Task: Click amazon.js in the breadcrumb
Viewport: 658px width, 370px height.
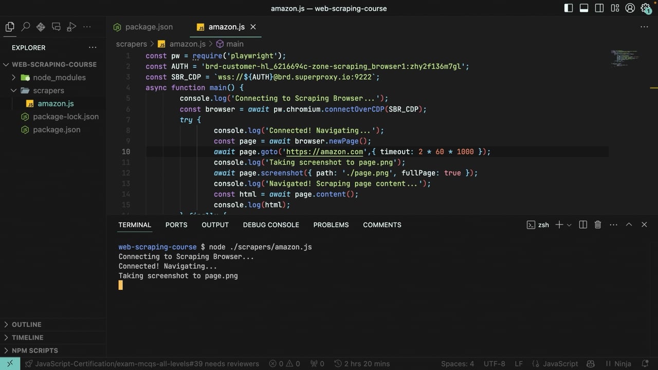Action: click(x=181, y=44)
